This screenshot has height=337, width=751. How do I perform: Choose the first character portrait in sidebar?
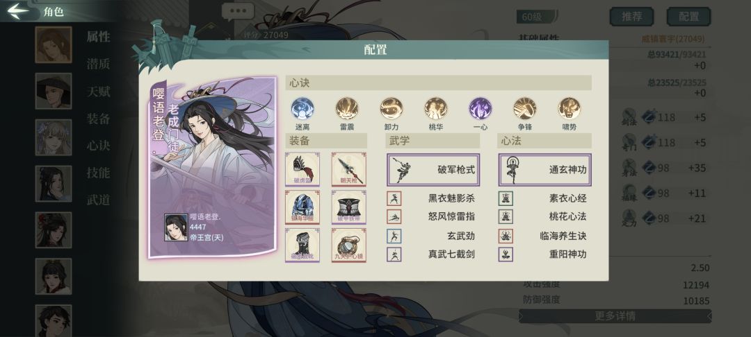[x=53, y=45]
